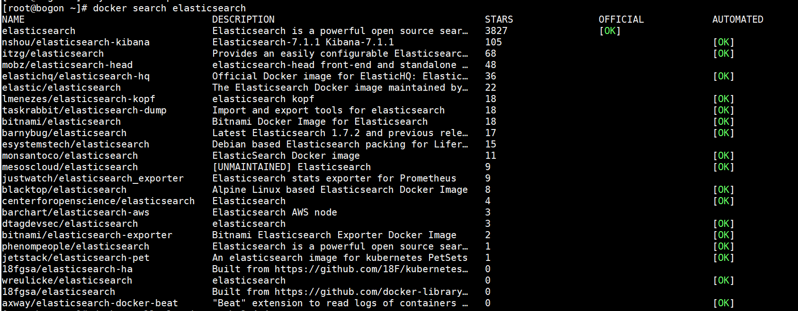Select the image name mesoscloud/elasticsearch
This screenshot has height=311, width=798.
coord(70,167)
